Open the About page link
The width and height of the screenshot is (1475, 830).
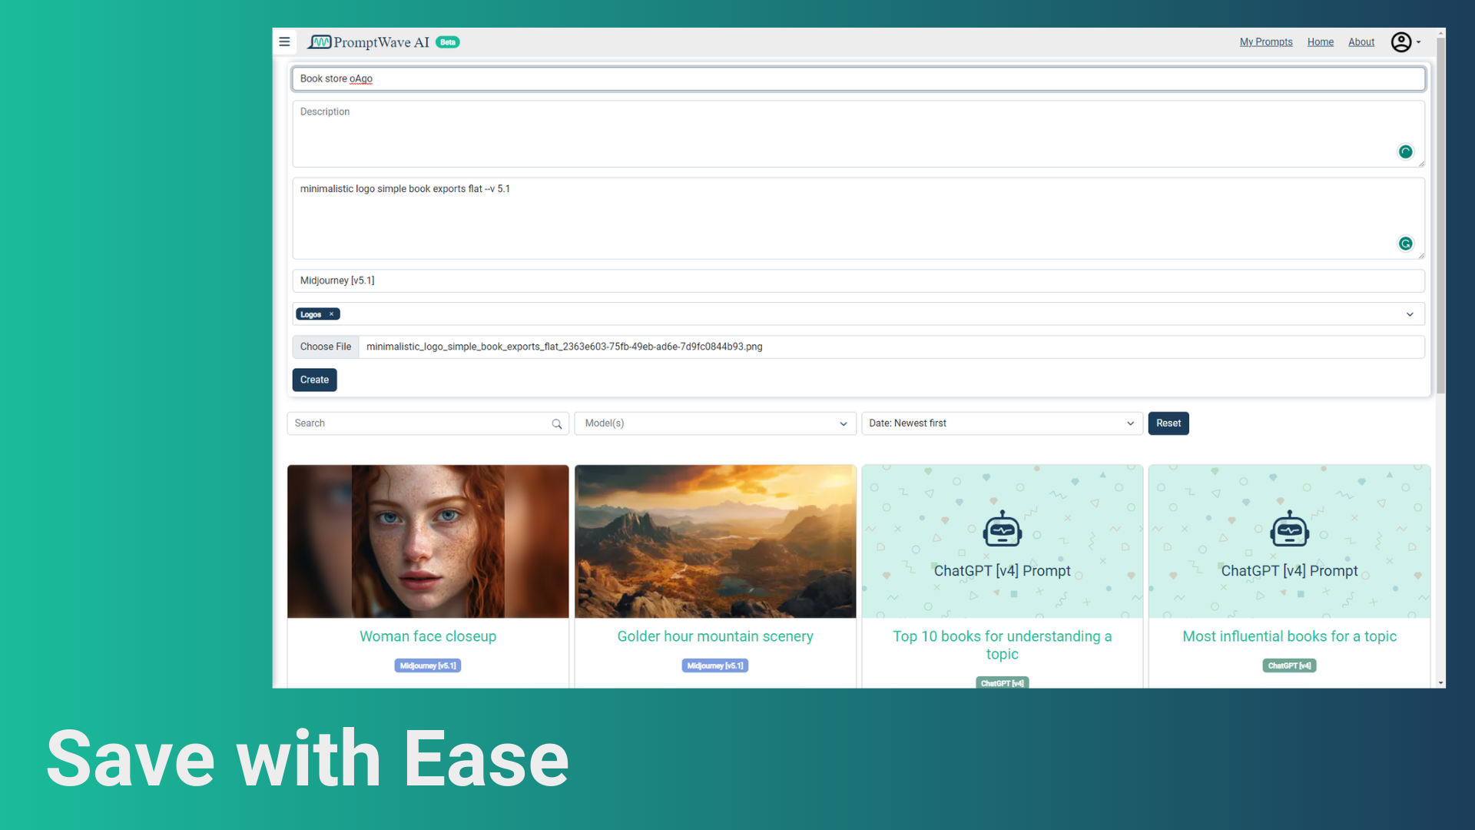[1361, 42]
